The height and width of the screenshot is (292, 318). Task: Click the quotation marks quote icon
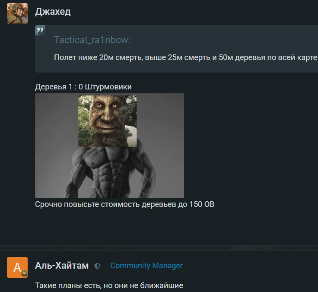[40, 30]
